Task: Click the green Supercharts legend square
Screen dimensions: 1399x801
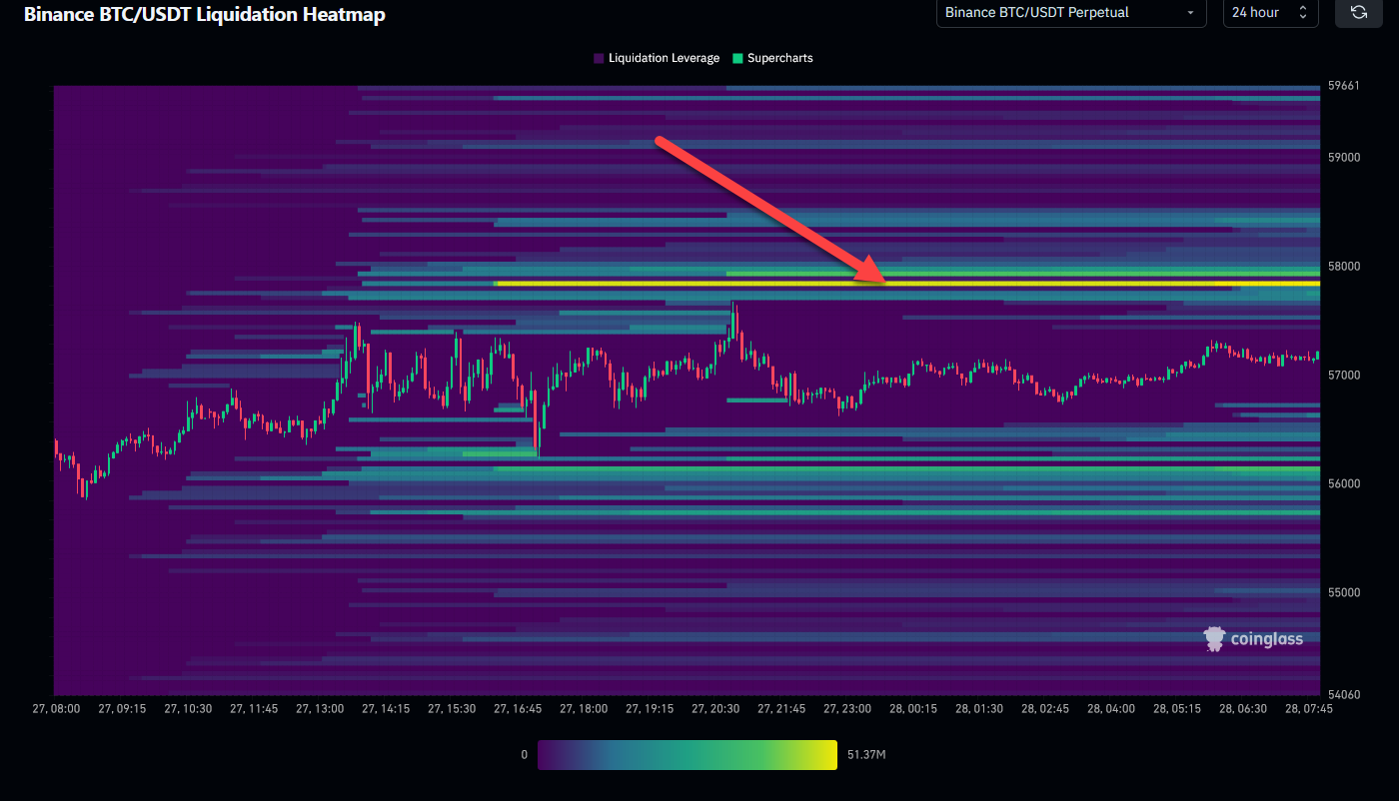Action: 737,58
